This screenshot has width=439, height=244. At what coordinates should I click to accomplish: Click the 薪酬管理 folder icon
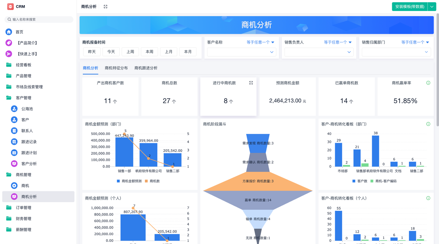point(9,229)
